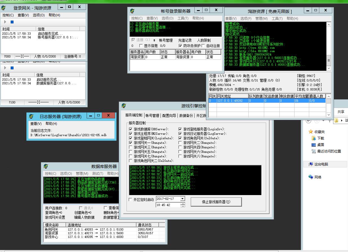The width and height of the screenshot is (348, 252).
Task: Uncheck 游戏数据库(DBServer) checkbox
Action: click(131, 129)
